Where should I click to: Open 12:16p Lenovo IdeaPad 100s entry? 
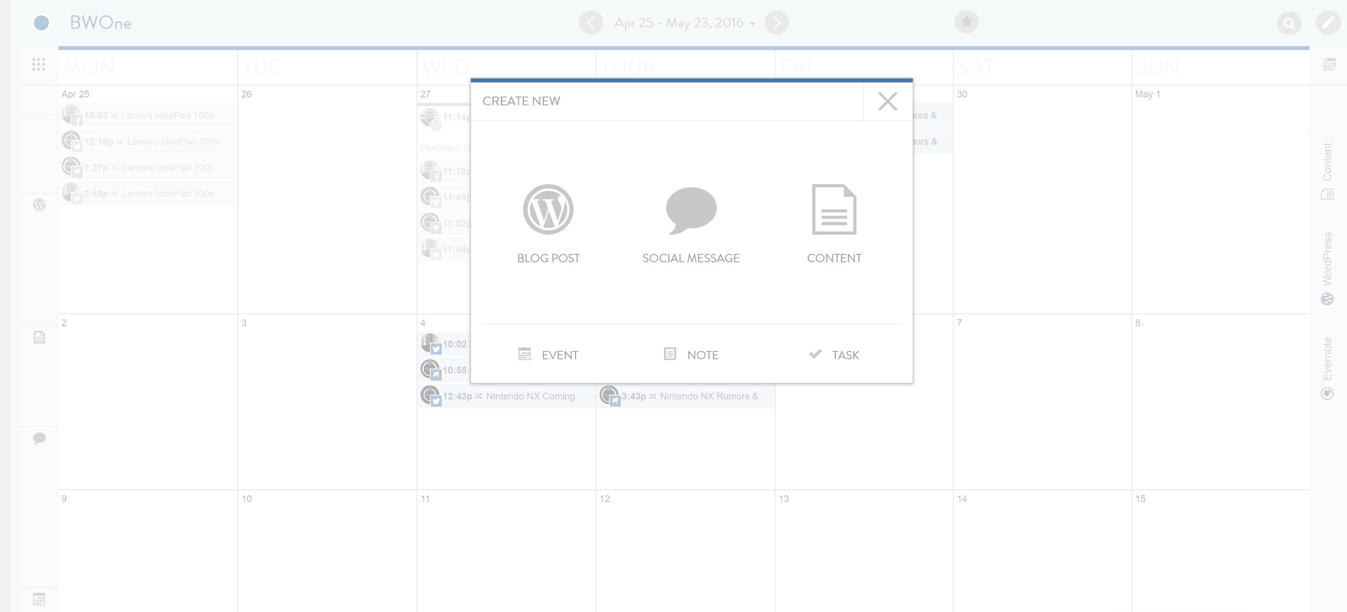click(148, 141)
